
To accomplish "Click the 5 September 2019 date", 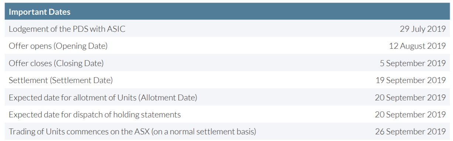I will tap(413, 63).
